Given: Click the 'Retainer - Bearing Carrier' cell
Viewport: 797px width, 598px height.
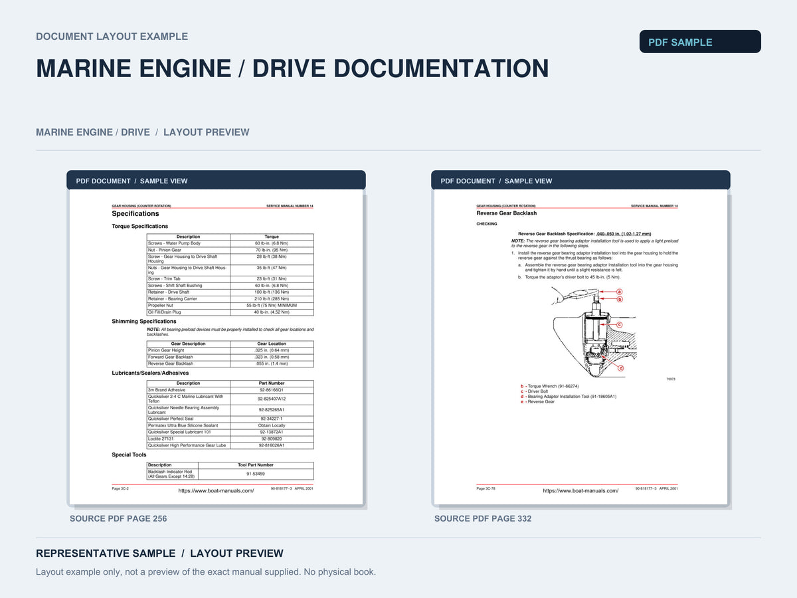Looking at the screenshot, I should coord(188,299).
